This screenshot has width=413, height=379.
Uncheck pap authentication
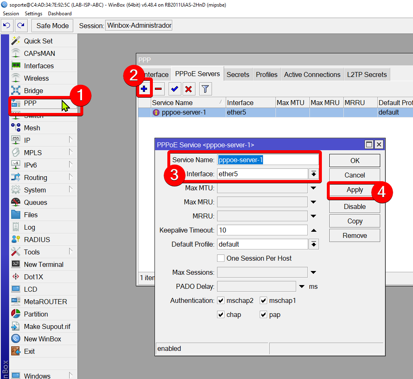pyautogui.click(x=263, y=314)
